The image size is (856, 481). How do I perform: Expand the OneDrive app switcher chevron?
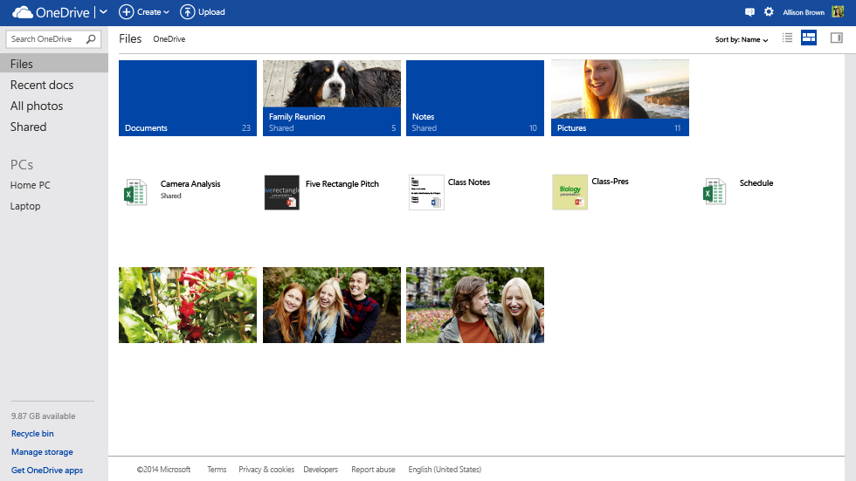pyautogui.click(x=104, y=12)
